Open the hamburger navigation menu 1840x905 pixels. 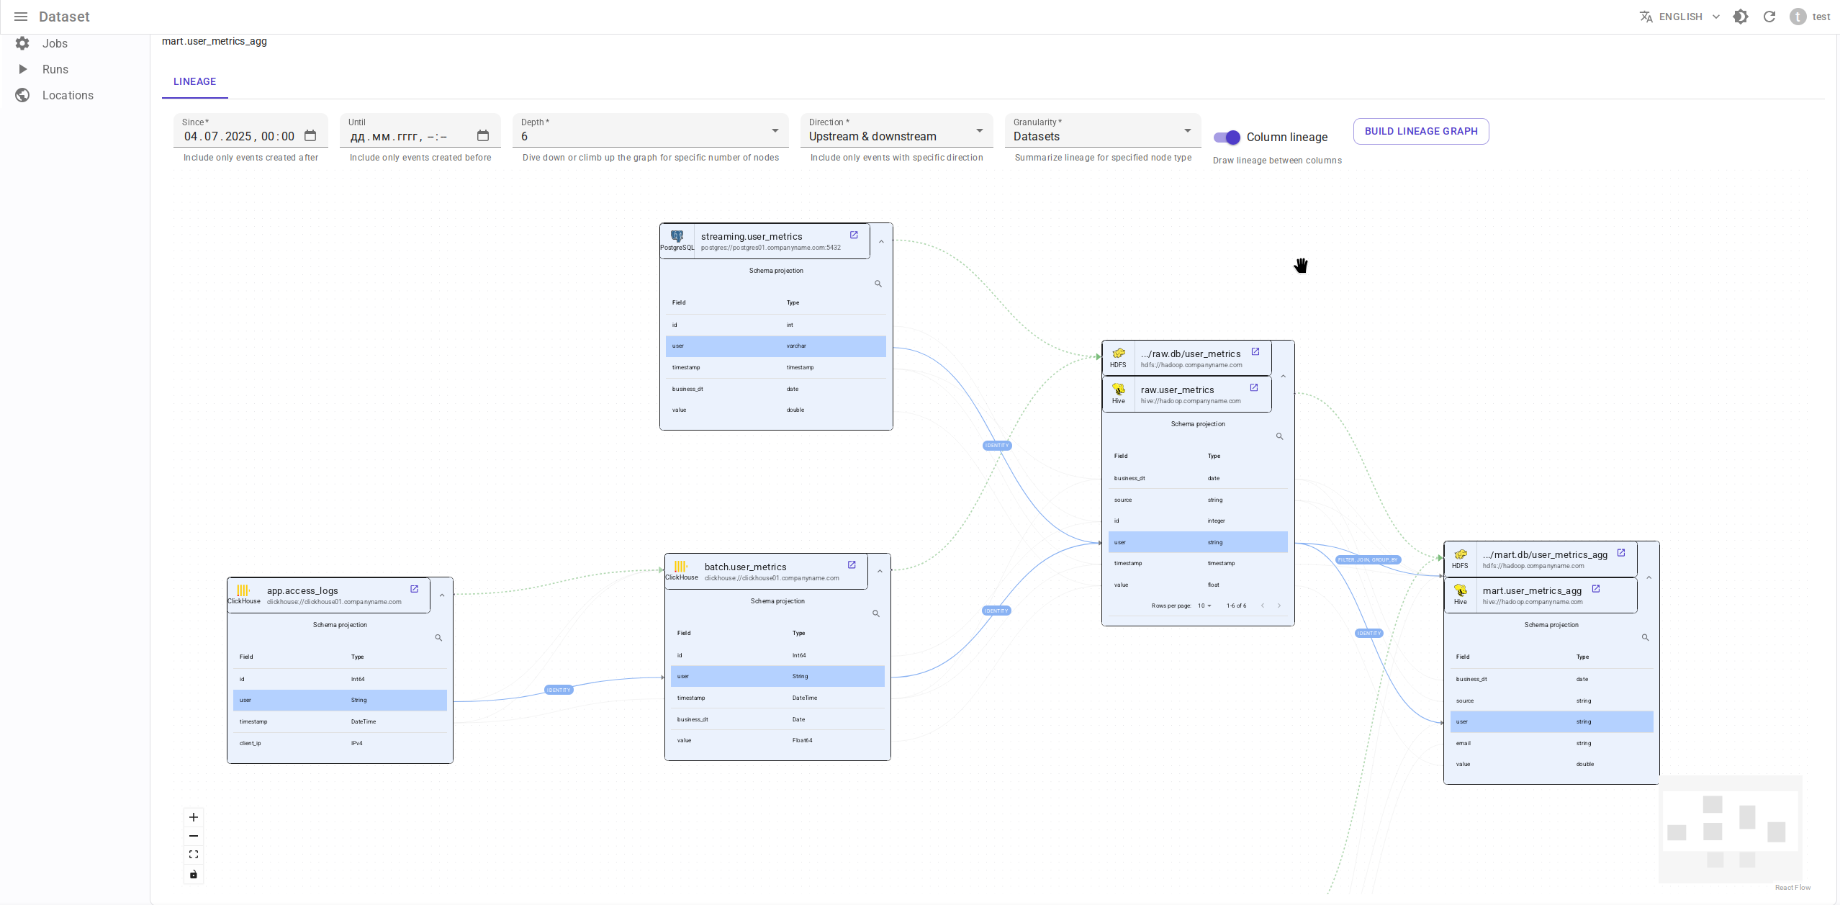coord(21,17)
